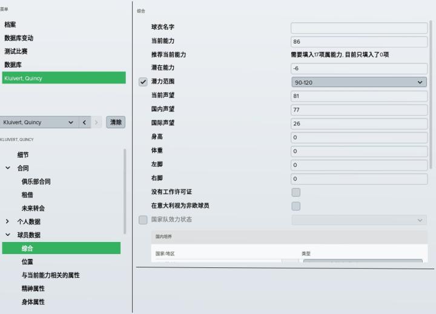This screenshot has height=314, width=436.
Task: Open the 潜力范围 90-120 dropdown
Action: point(358,82)
